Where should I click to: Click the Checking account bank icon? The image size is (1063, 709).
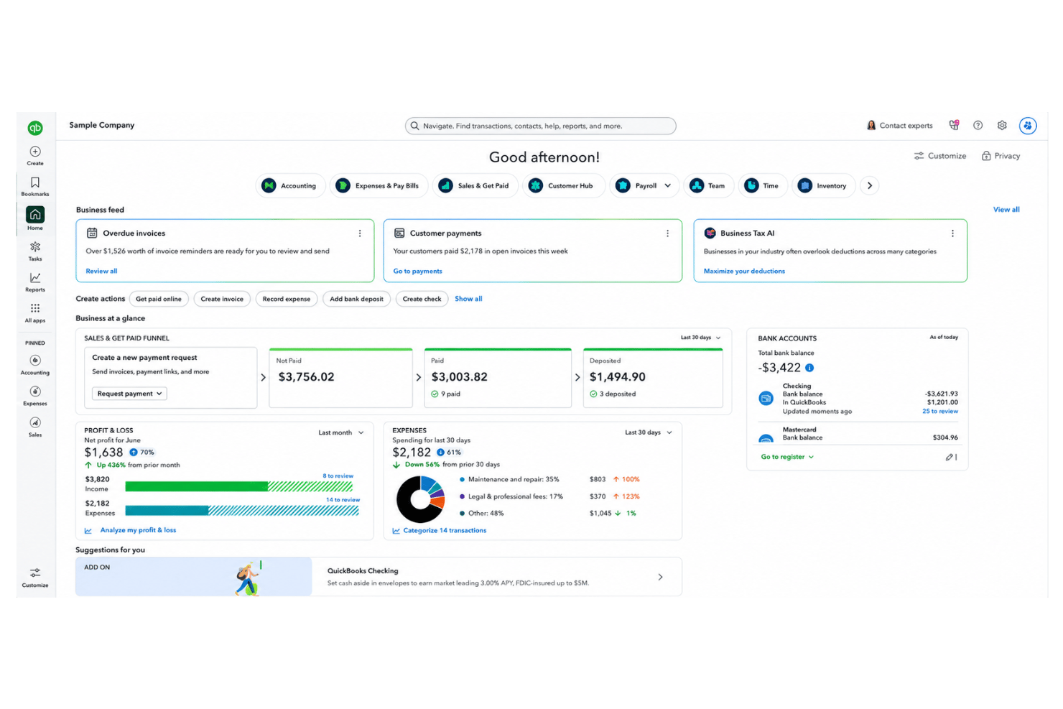[766, 398]
